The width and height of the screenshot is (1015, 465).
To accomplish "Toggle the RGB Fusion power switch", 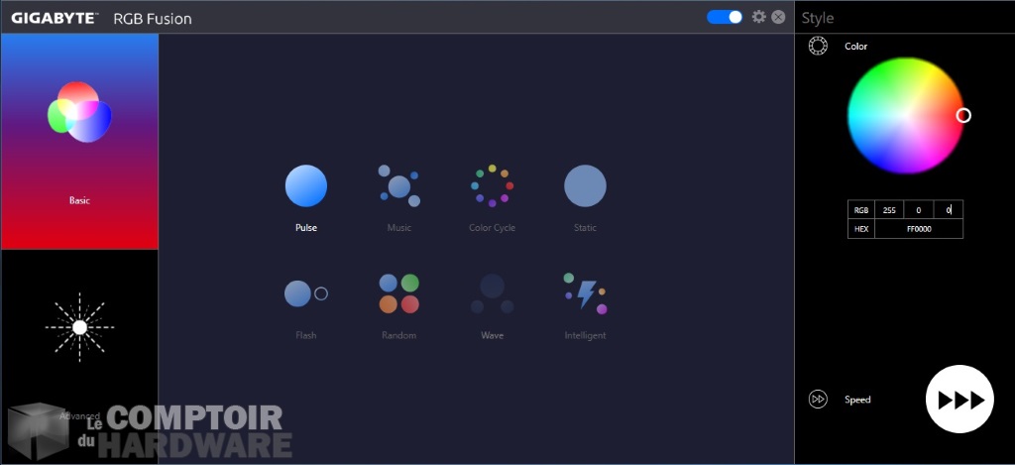I will (x=725, y=17).
